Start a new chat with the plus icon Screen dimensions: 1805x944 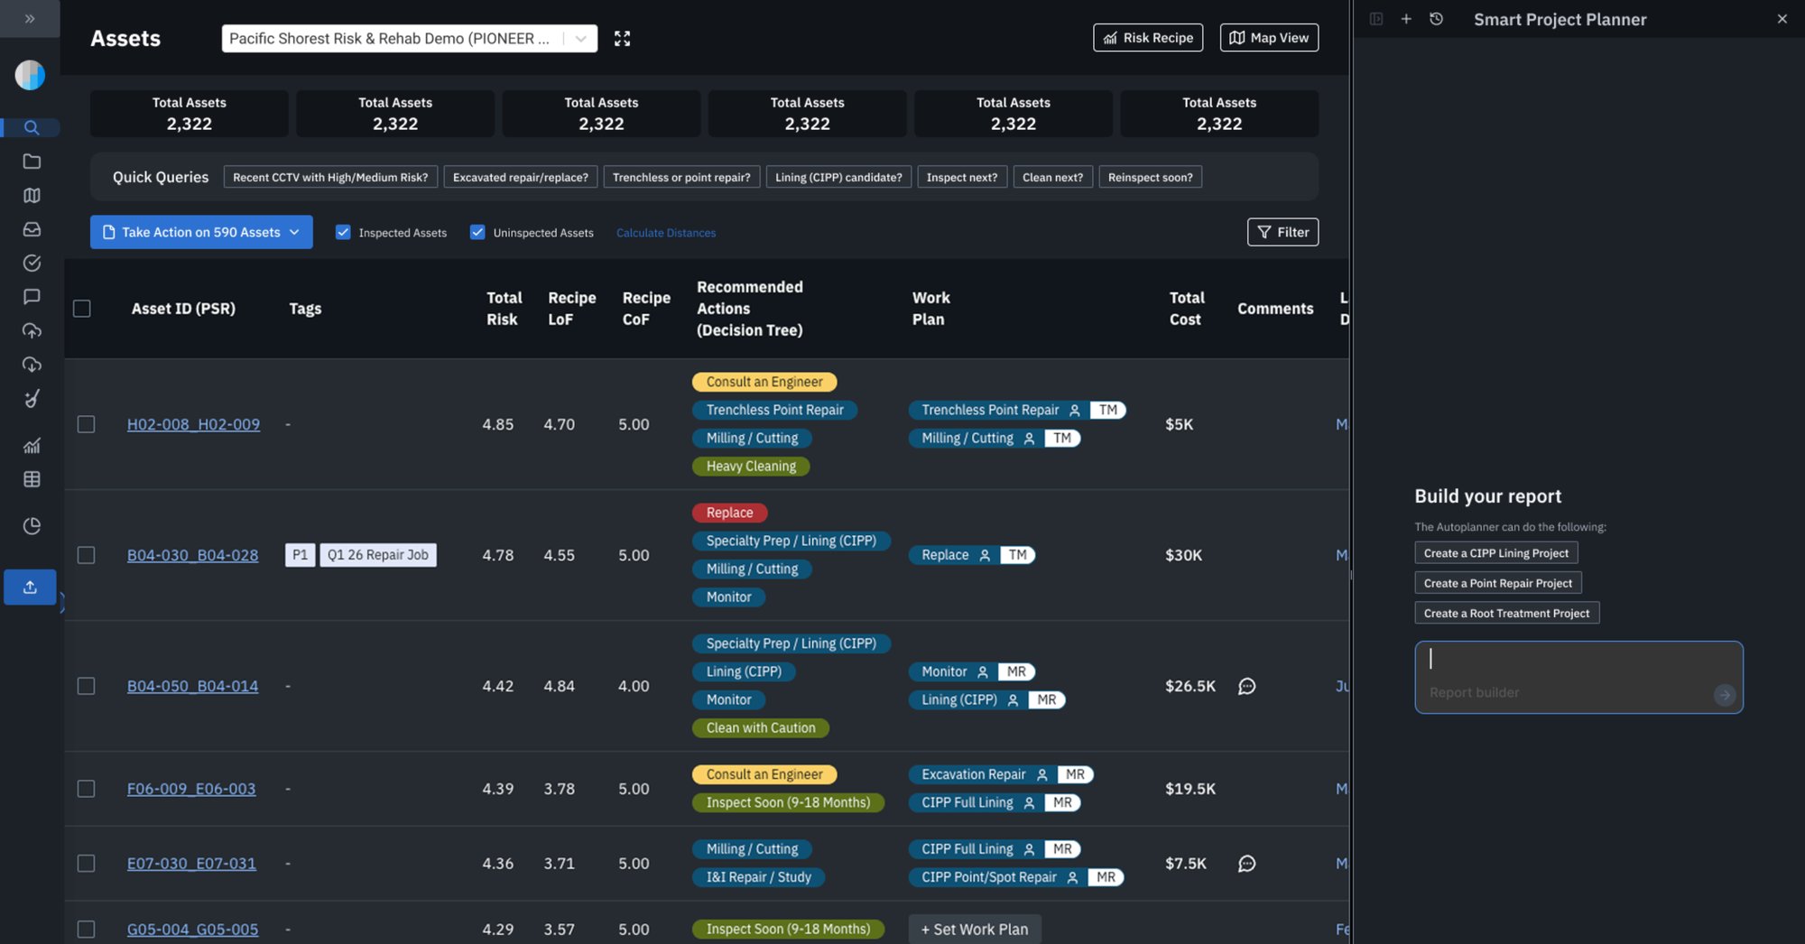click(x=1406, y=18)
